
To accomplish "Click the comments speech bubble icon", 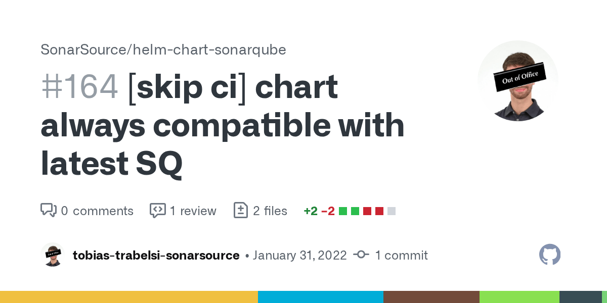I will click(49, 211).
